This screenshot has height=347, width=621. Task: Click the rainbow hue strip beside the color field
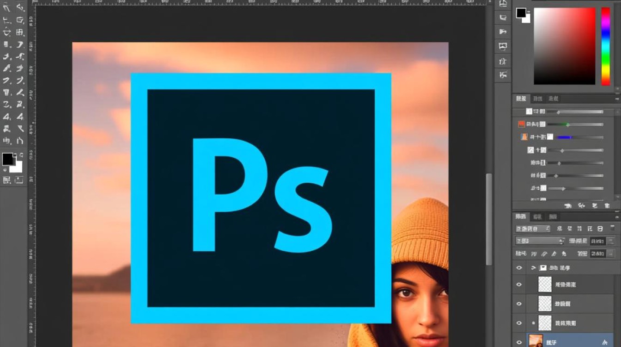pyautogui.click(x=605, y=46)
